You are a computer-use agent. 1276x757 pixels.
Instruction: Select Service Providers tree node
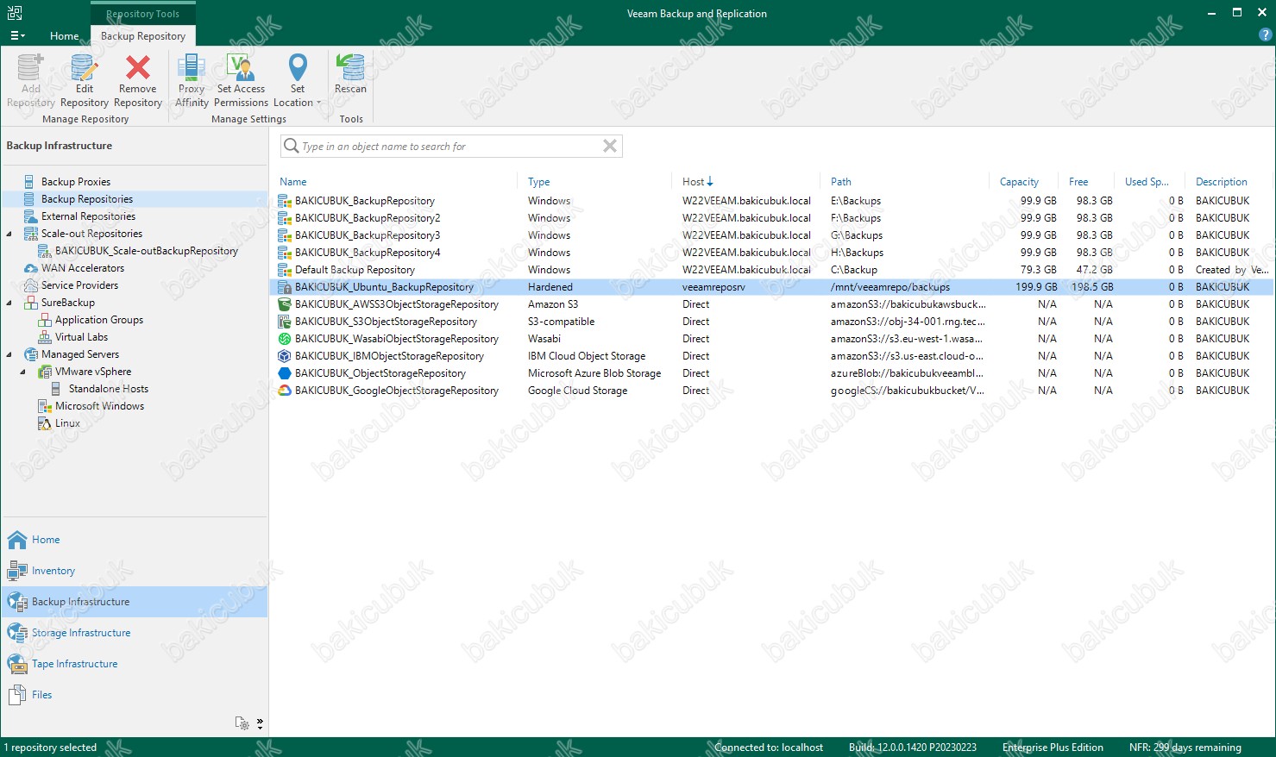[x=79, y=285]
